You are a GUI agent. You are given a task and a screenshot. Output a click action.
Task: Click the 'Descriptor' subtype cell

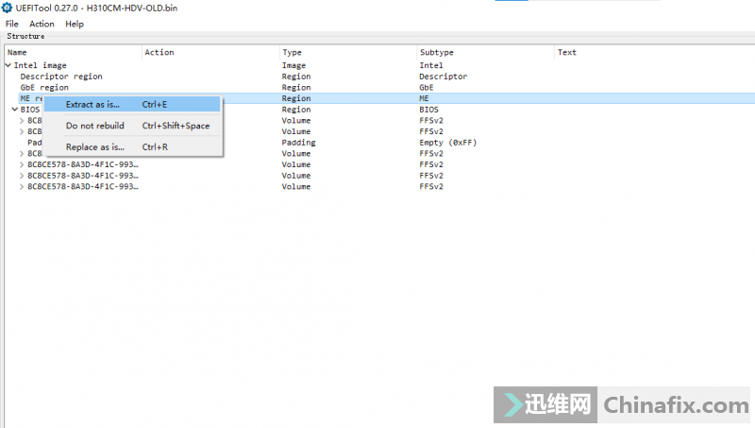pos(443,77)
